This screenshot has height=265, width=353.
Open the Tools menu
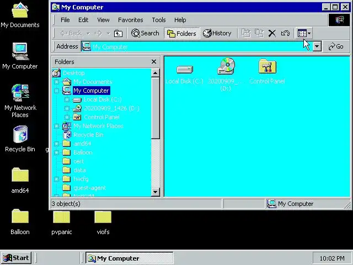point(159,20)
